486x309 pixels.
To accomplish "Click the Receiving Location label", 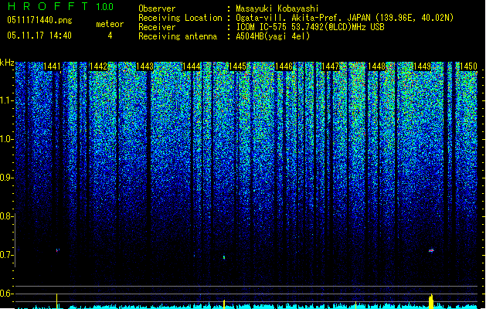I will click(x=180, y=18).
